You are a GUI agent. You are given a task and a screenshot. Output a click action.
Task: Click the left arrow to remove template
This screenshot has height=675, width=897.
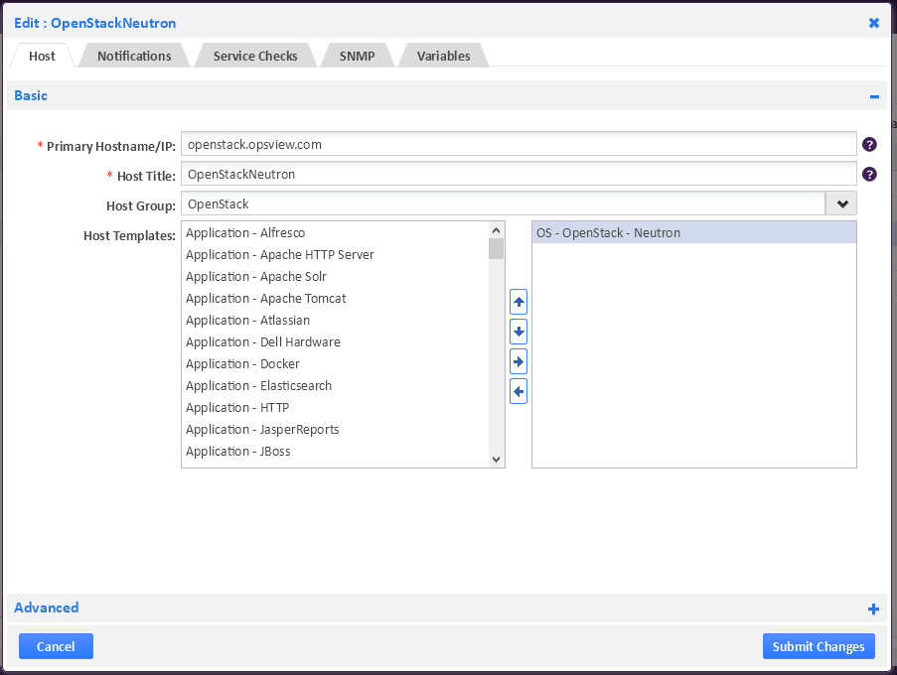(518, 391)
